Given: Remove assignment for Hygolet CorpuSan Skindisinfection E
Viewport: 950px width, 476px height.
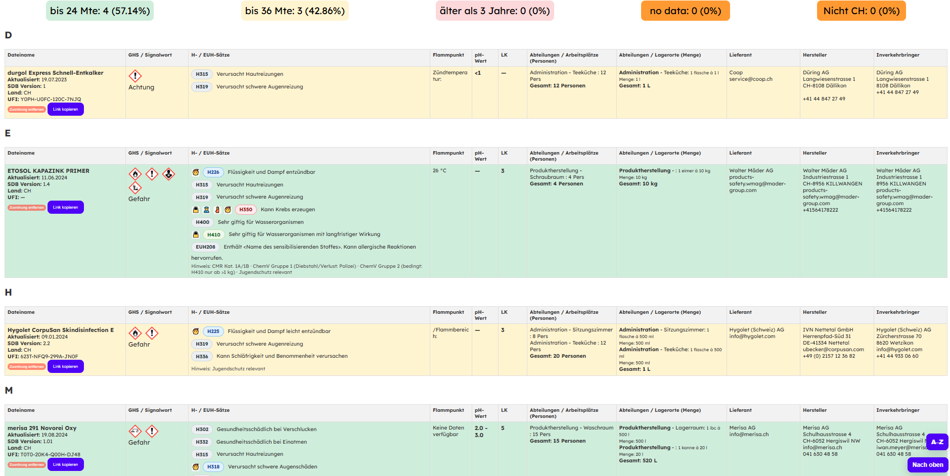Looking at the screenshot, I should (x=26, y=367).
